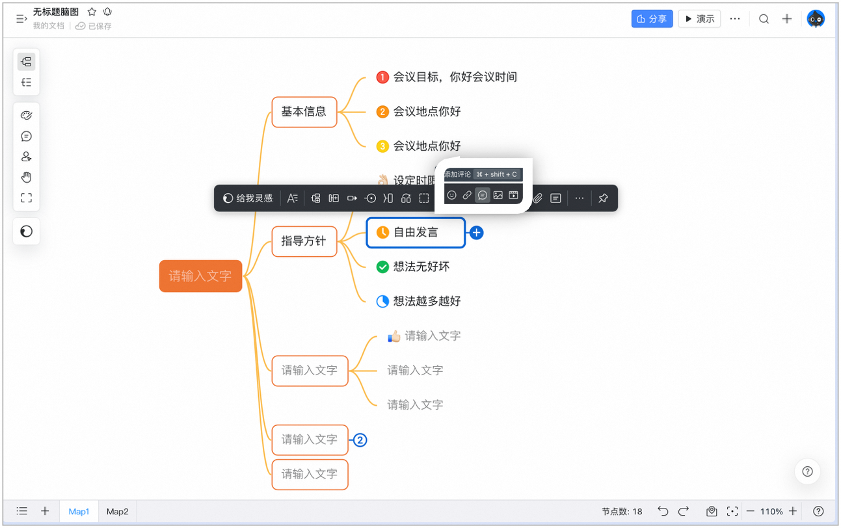This screenshot has height=528, width=841.
Task: Open the style palette icon in left sidebar
Action: click(x=26, y=116)
